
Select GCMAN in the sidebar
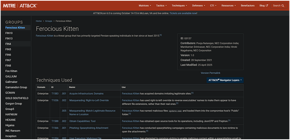(x=10, y=92)
